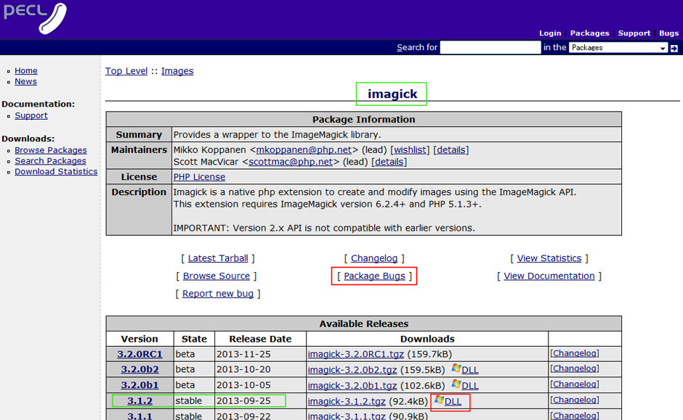Open Download Statistics in the sidebar
The image size is (683, 420).
[x=56, y=171]
